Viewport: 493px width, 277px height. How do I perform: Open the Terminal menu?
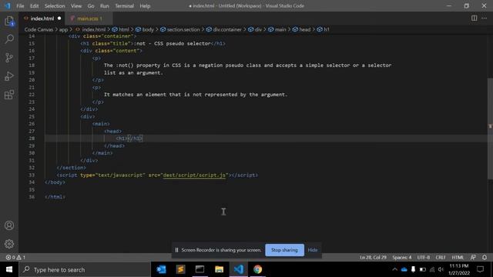point(124,6)
